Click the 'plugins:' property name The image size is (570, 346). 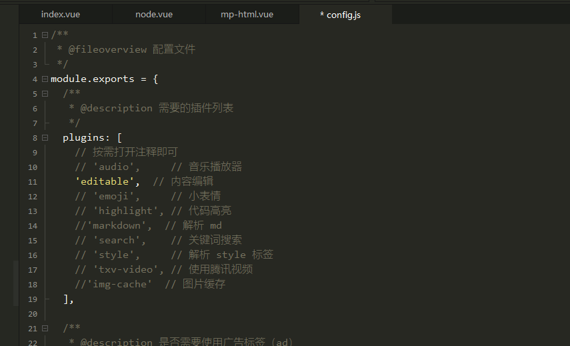[86, 138]
